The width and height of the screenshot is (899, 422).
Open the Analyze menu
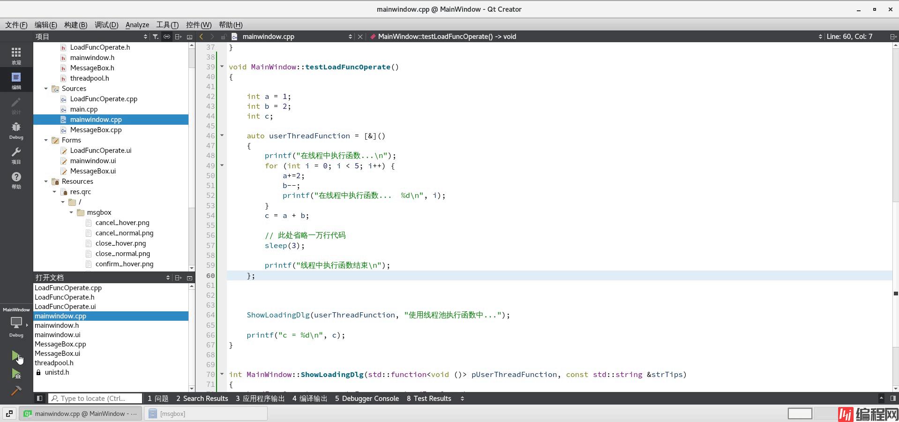click(137, 25)
